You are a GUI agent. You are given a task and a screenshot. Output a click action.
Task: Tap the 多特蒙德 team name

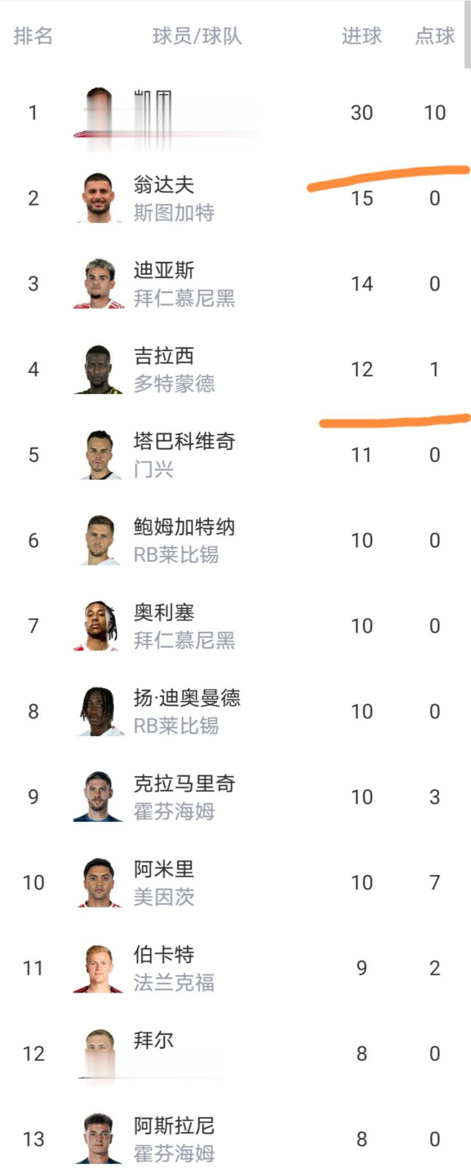(174, 384)
